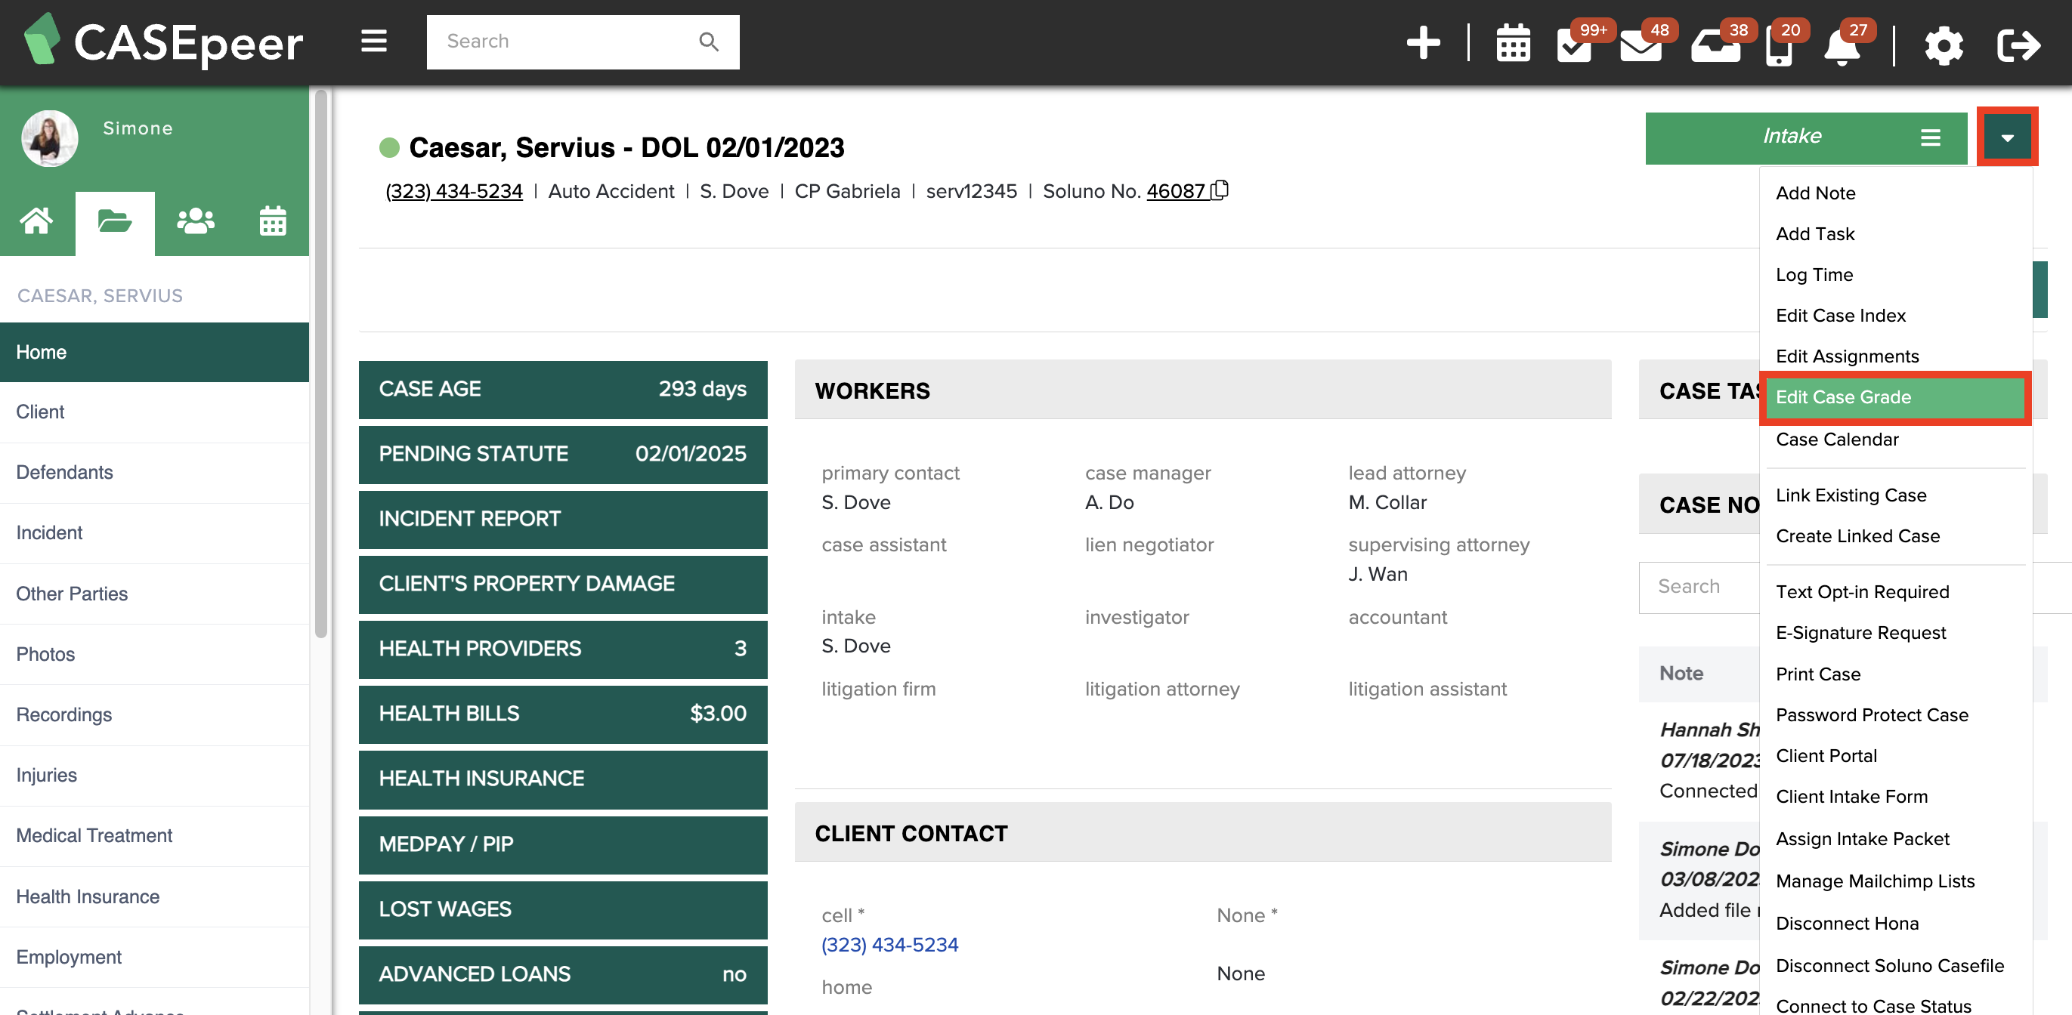Copy Soluno number clipboard icon

tap(1220, 190)
